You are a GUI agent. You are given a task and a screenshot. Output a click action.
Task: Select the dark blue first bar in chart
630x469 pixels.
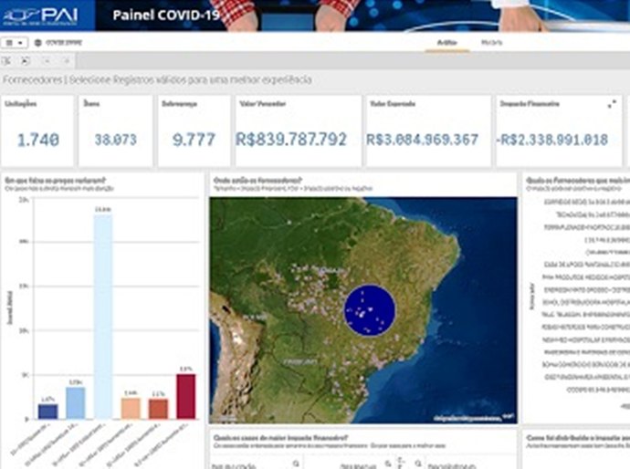[x=47, y=411]
